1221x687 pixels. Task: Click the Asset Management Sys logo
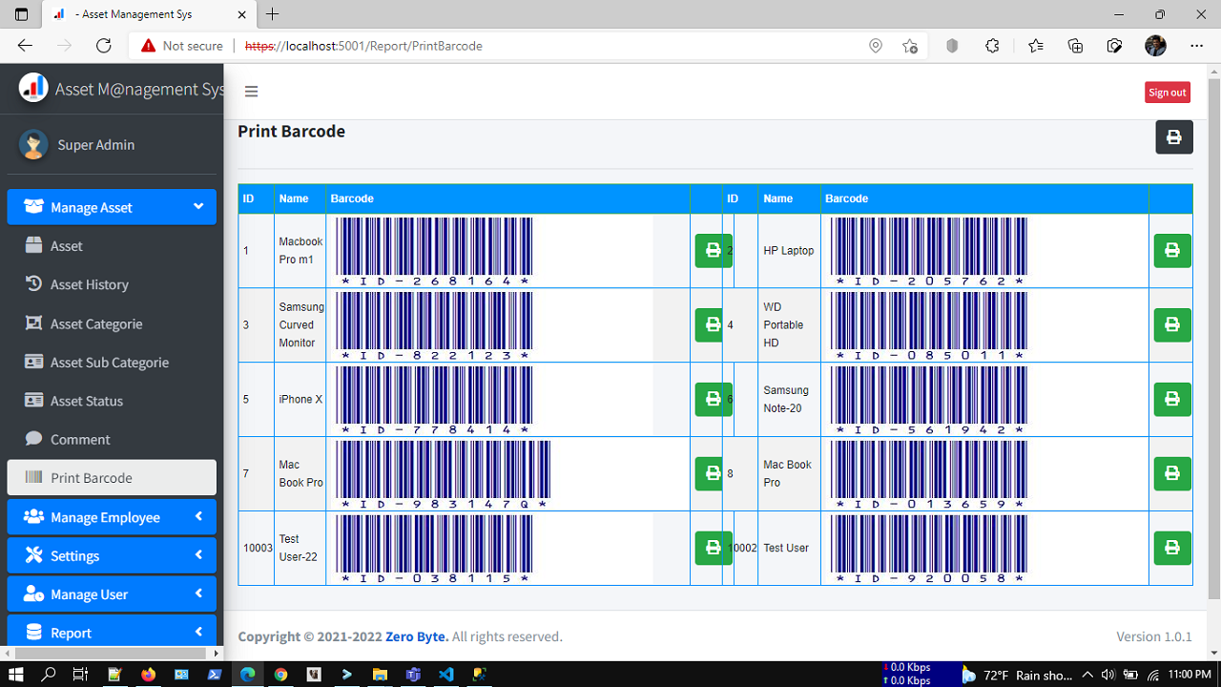33,88
